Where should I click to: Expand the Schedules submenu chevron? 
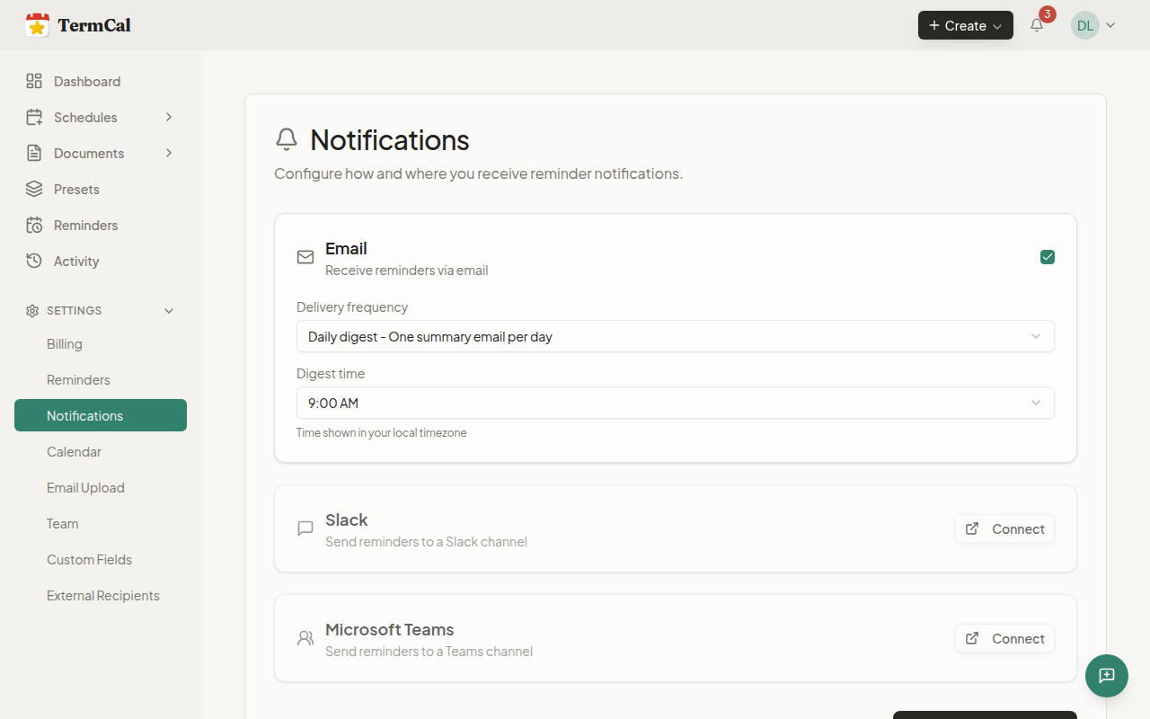[169, 118]
